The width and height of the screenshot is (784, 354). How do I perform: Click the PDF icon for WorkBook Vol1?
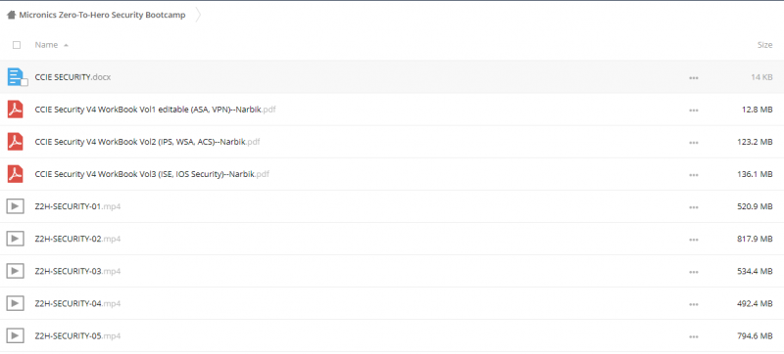point(15,110)
